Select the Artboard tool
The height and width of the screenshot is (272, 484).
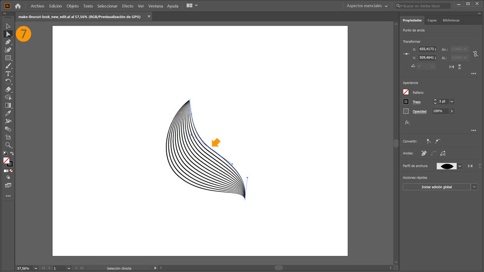pos(8,137)
